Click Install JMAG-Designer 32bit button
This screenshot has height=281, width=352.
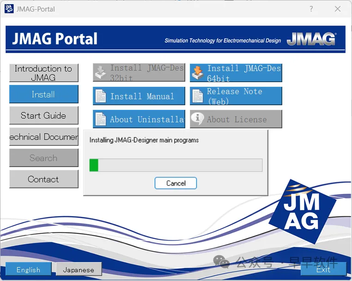pos(139,72)
